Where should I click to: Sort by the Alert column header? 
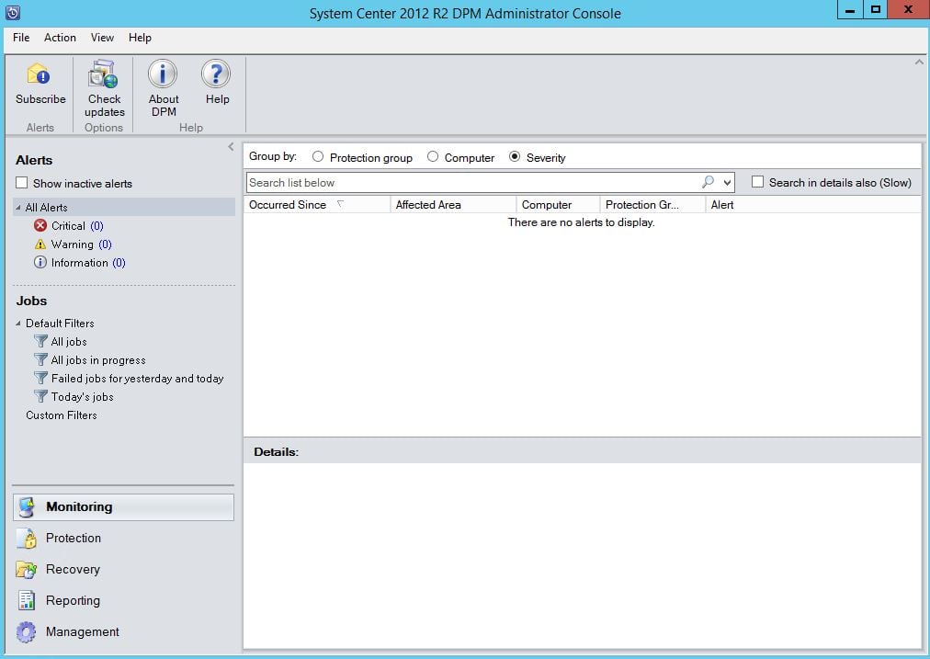(x=812, y=205)
